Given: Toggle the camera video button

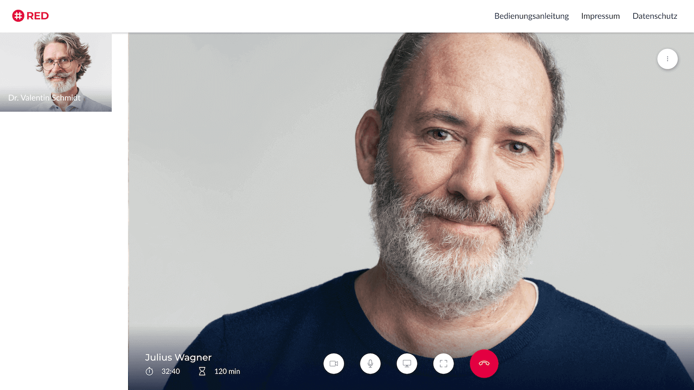Looking at the screenshot, I should pos(334,364).
